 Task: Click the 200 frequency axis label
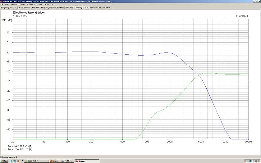(91, 142)
